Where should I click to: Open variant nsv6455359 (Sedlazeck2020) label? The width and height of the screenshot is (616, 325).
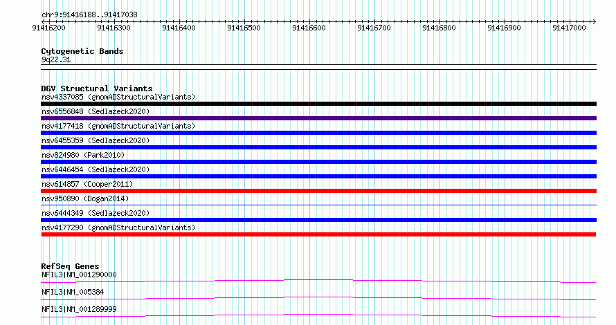coord(96,140)
